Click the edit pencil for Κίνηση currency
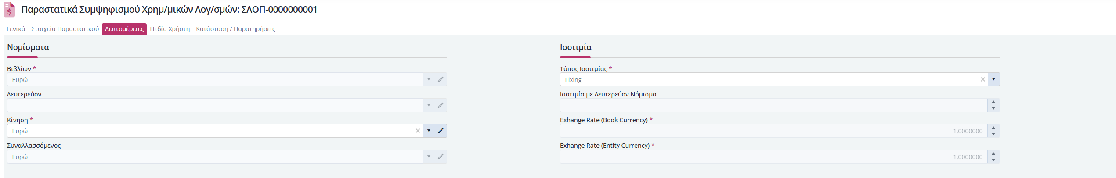 441,131
